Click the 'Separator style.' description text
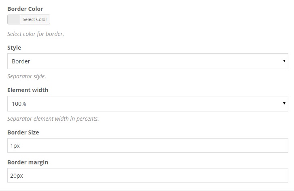This screenshot has width=294, height=191. [x=27, y=76]
